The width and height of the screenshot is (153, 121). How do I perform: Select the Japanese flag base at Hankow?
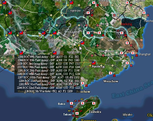(88, 13)
